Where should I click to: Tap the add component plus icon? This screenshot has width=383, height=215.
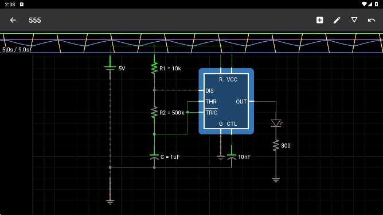319,20
